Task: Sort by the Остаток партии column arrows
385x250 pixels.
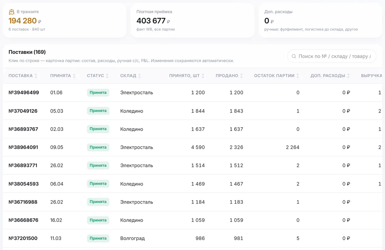Action: coord(298,76)
